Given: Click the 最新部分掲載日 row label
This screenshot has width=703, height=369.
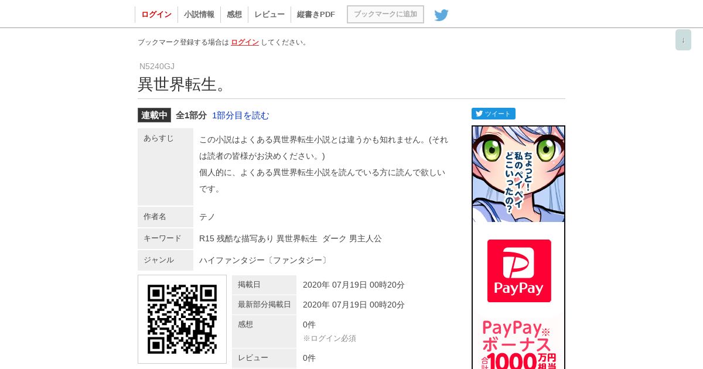Looking at the screenshot, I should point(264,305).
